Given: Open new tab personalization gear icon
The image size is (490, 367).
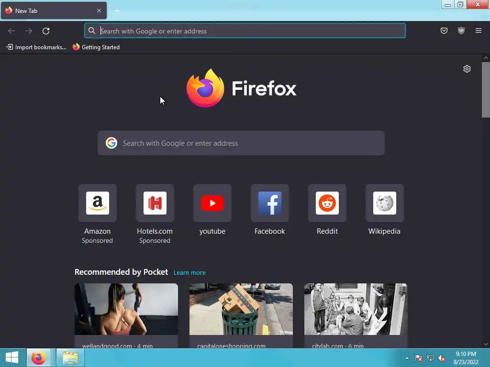Looking at the screenshot, I should (x=467, y=69).
